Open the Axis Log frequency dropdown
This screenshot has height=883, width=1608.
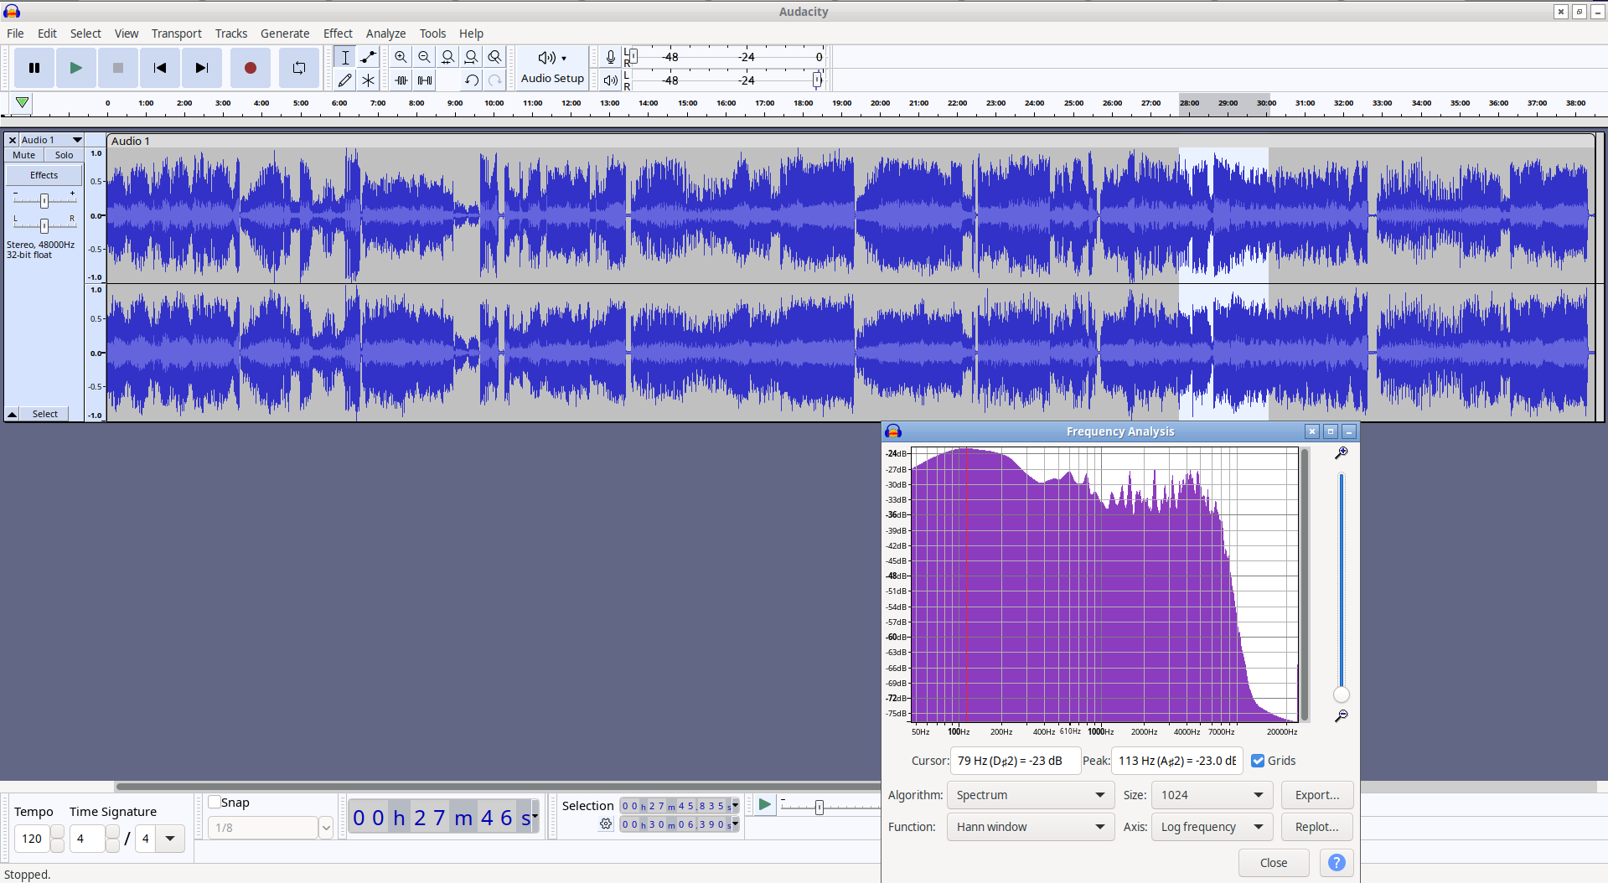tap(1212, 827)
